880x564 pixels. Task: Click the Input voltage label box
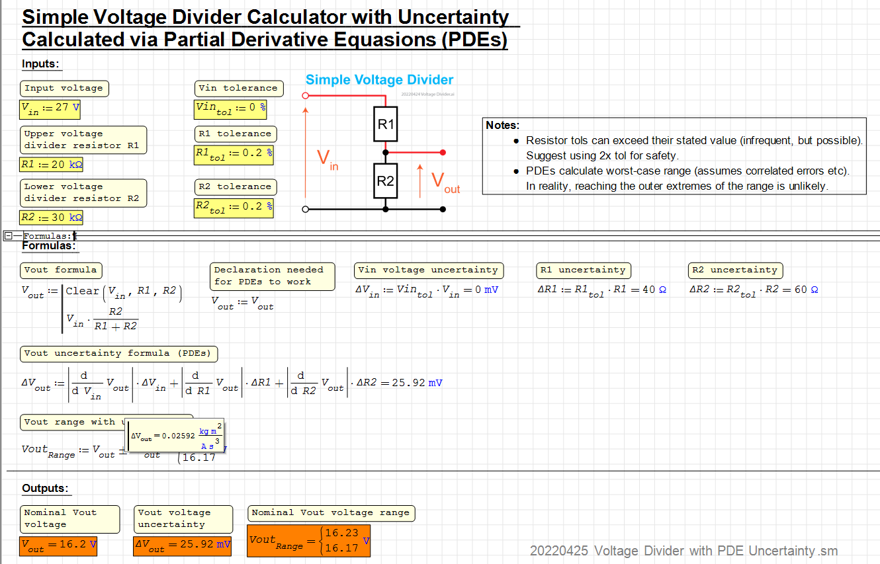(64, 88)
